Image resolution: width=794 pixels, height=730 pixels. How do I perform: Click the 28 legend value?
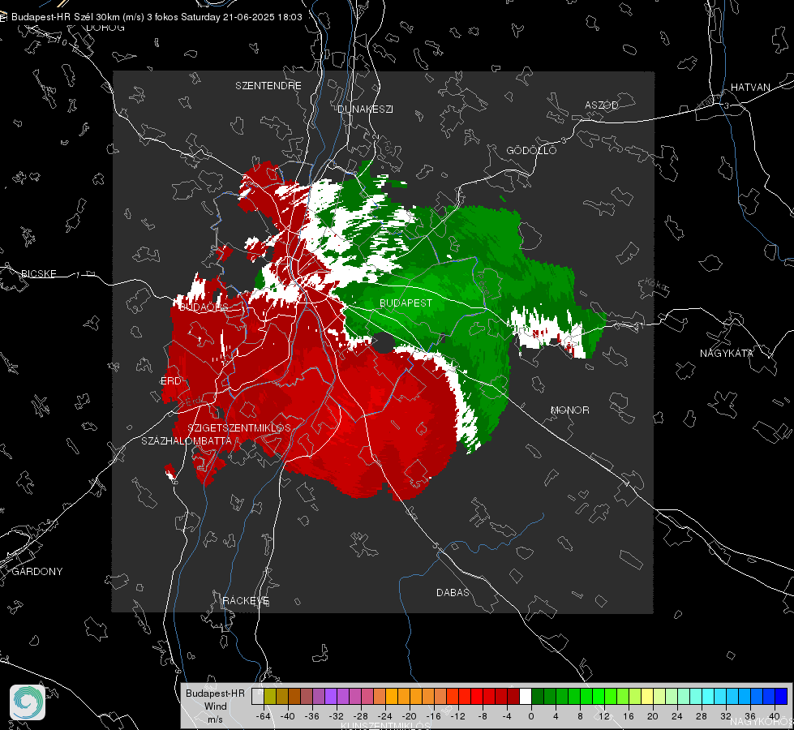pyautogui.click(x=702, y=716)
